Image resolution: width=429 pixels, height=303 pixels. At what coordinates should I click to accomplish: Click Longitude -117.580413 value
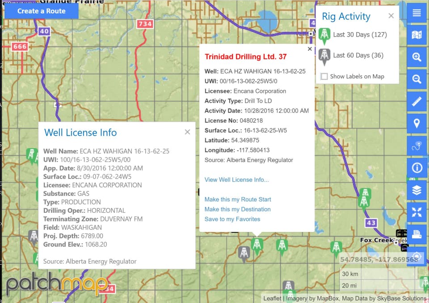tap(253, 150)
